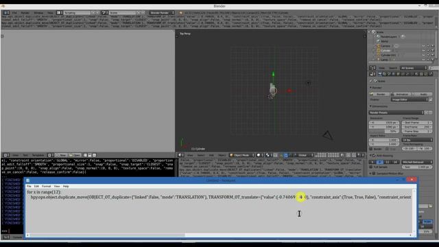Click the outliner editor type icon
Screen dimensions: 439x247
(x=372, y=68)
